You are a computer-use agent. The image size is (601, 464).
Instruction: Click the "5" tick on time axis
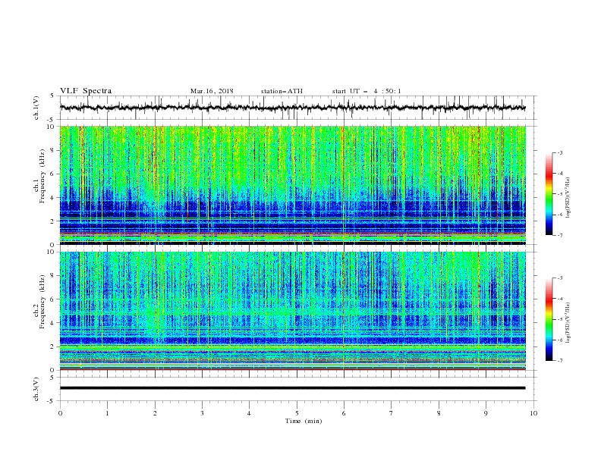pos(297,413)
